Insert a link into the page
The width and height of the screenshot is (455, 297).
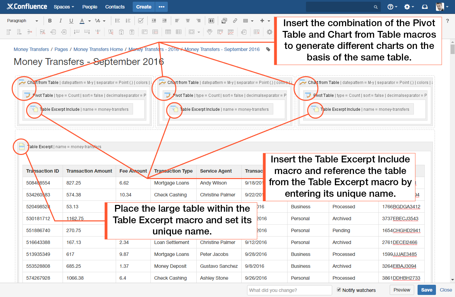pos(235,20)
